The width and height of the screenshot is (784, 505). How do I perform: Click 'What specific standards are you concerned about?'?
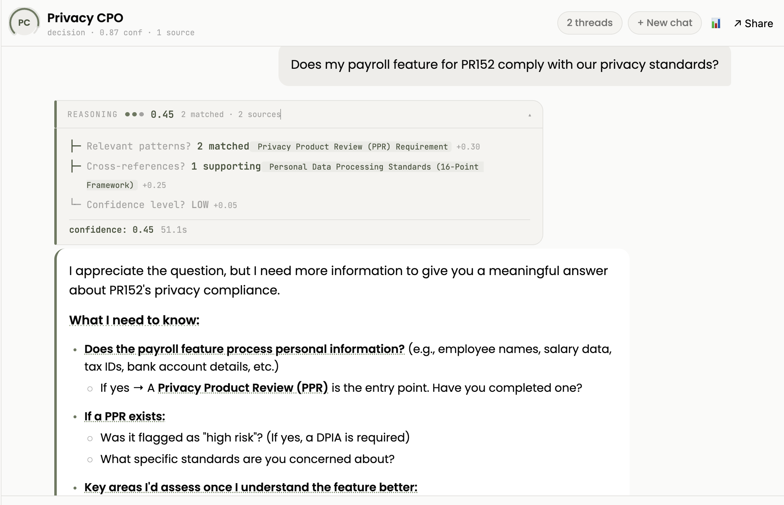[x=247, y=459]
